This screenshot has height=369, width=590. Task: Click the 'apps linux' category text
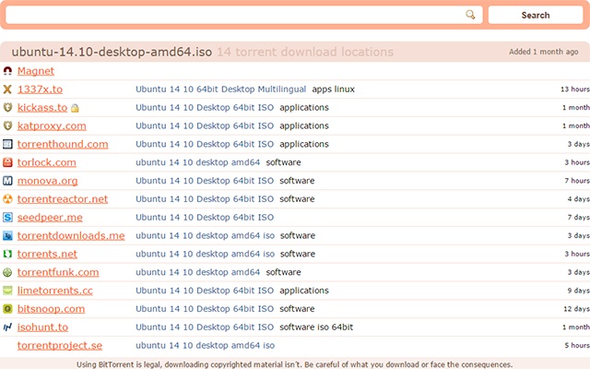click(334, 89)
